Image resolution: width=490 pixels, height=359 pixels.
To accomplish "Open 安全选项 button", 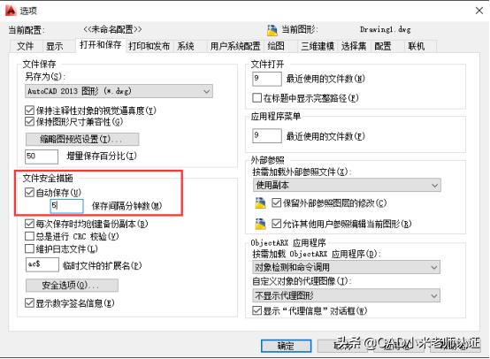I will [72, 286].
